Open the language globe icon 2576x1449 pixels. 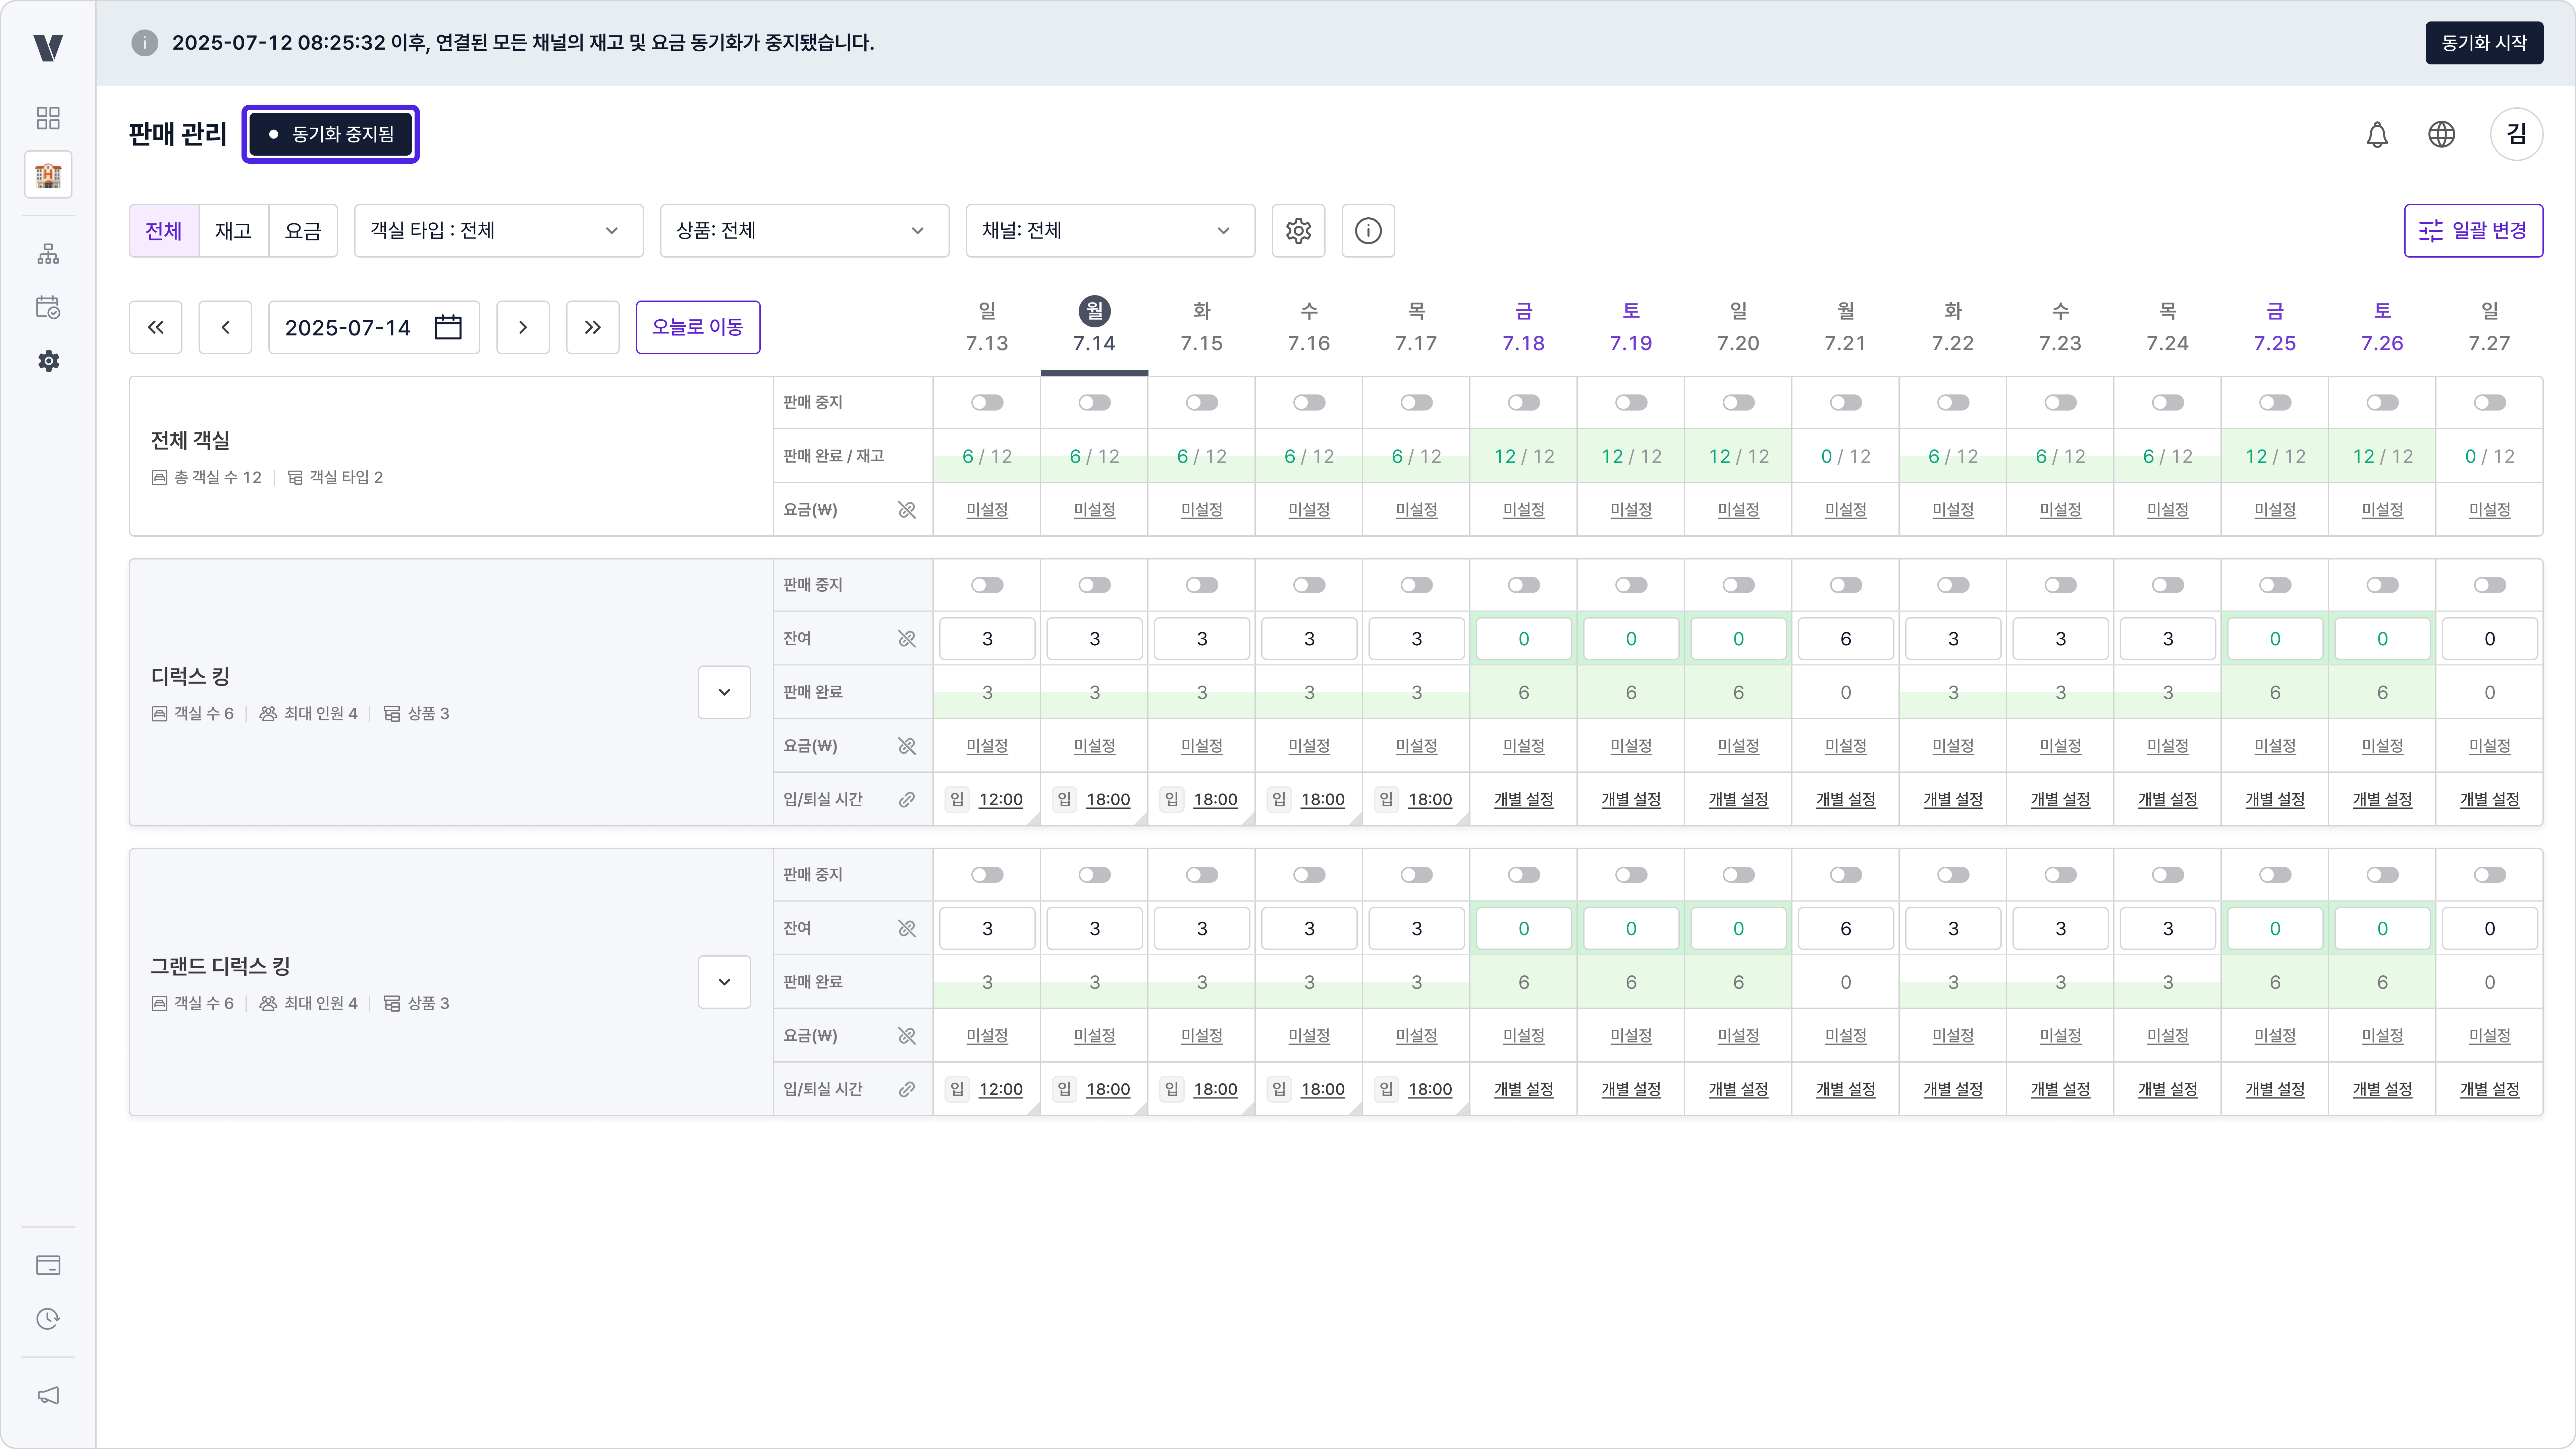coord(2441,134)
